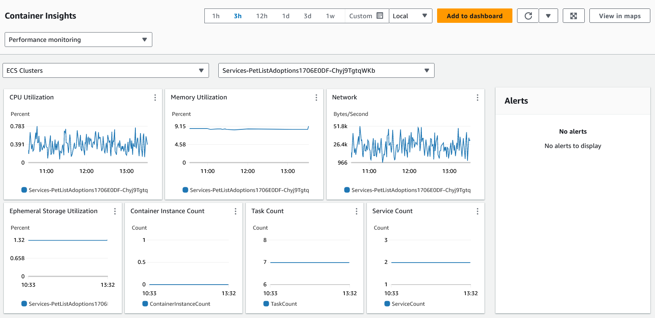The height and width of the screenshot is (318, 655).
Task: Open the Performance monitoring dropdown
Action: 78,39
